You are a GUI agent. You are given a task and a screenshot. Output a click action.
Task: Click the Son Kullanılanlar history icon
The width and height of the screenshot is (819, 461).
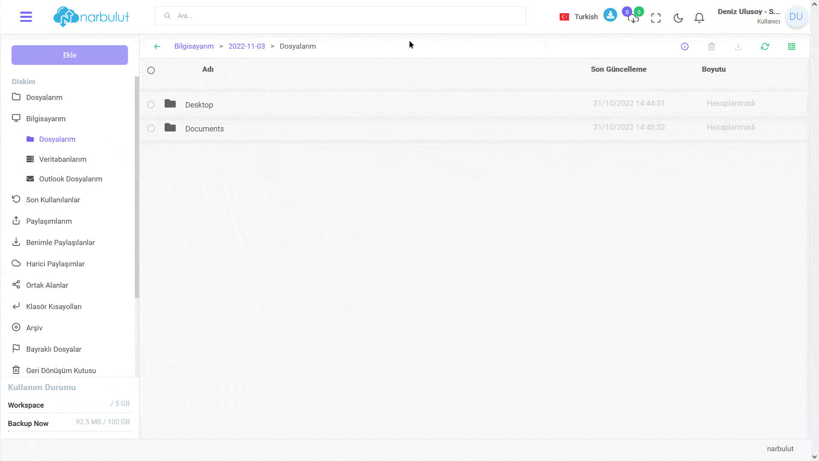(16, 199)
